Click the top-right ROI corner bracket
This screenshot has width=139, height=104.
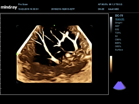click(x=91, y=26)
